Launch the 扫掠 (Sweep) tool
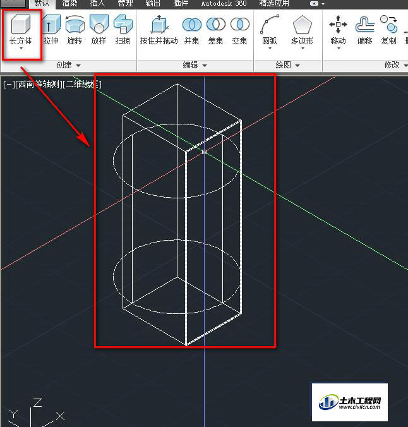408x427 pixels. click(x=123, y=30)
